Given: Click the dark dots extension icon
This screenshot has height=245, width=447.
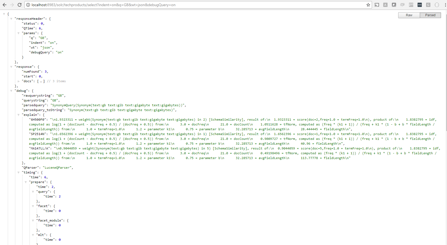Looking at the screenshot, I should pyautogui.click(x=420, y=5).
